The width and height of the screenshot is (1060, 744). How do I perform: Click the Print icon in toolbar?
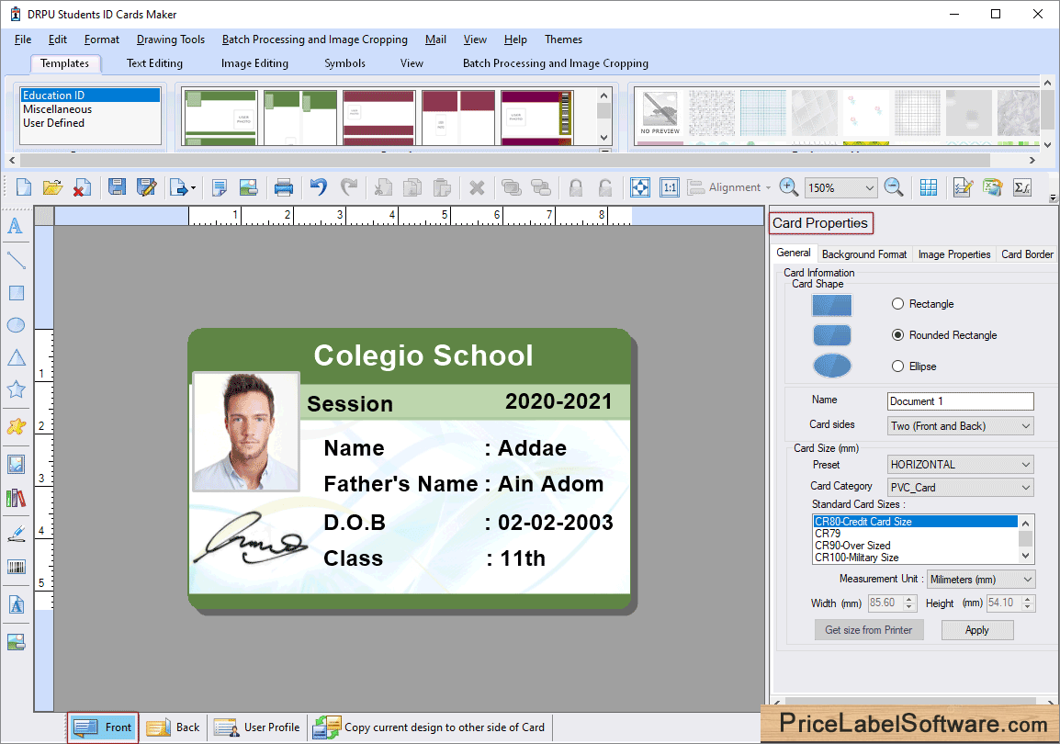(x=284, y=187)
